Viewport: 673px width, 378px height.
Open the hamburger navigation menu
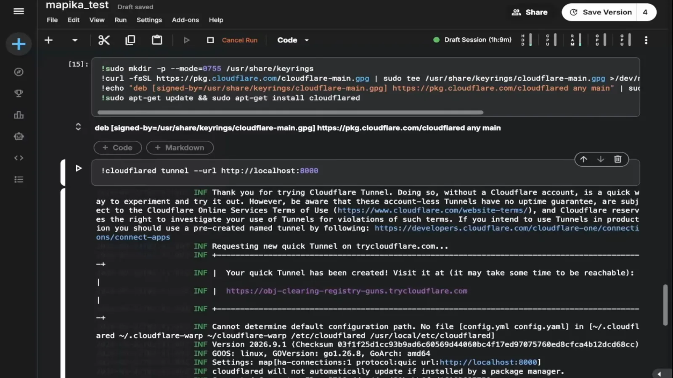click(x=19, y=11)
